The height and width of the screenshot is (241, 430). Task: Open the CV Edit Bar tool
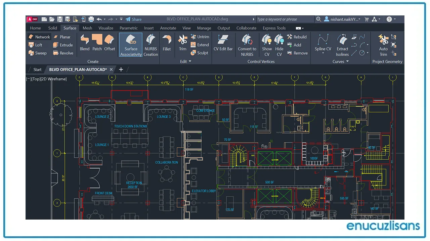(223, 43)
